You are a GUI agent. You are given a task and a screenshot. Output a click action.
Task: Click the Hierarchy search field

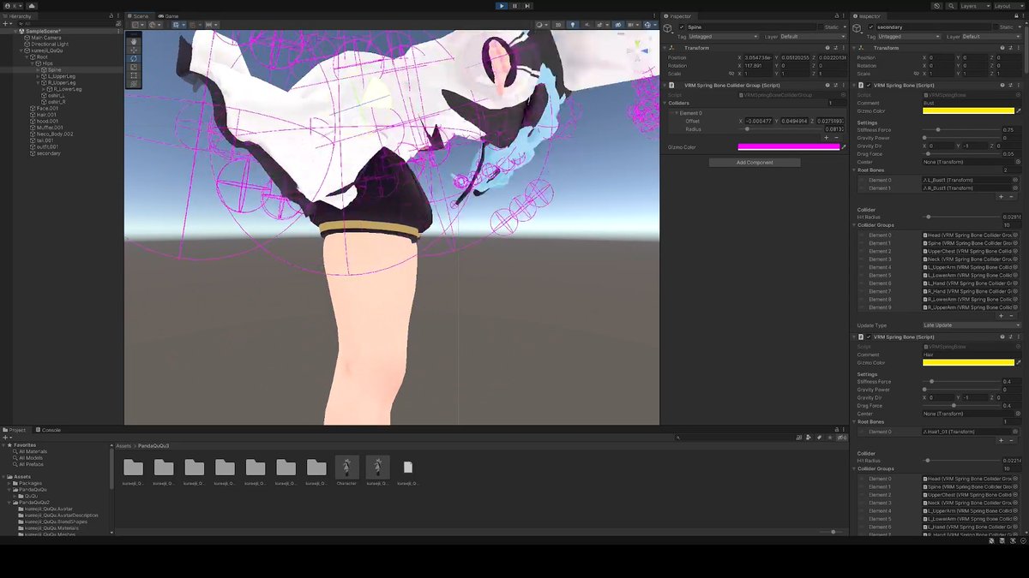(65, 23)
